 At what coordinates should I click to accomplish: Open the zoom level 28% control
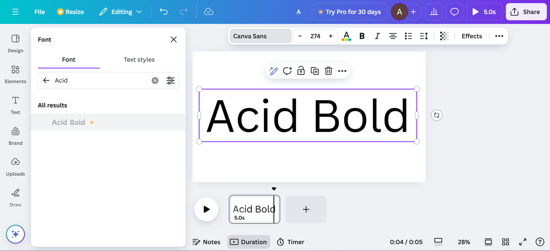click(464, 242)
